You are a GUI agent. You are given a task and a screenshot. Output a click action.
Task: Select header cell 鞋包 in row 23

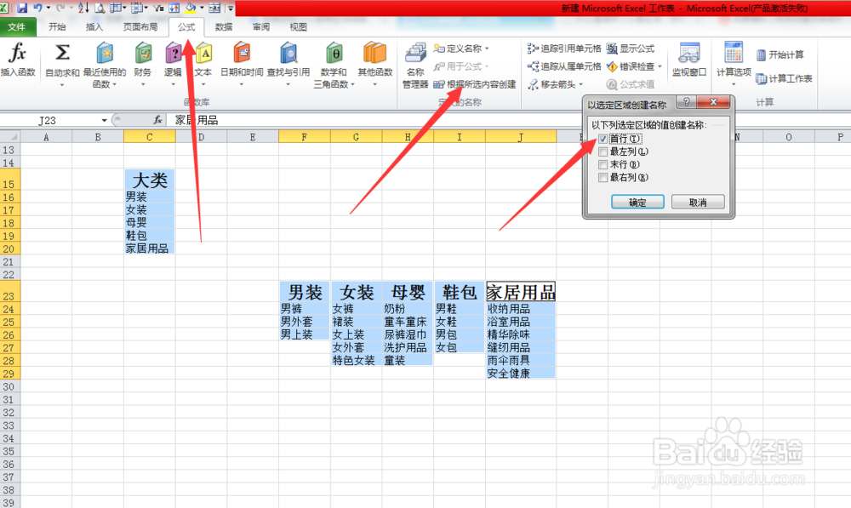coord(460,292)
